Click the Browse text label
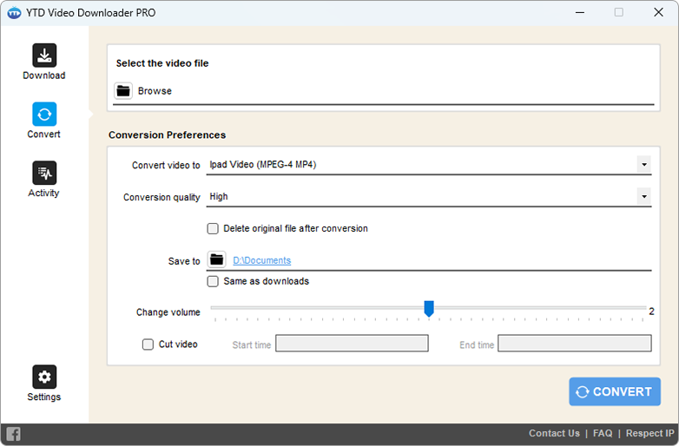 (x=155, y=91)
